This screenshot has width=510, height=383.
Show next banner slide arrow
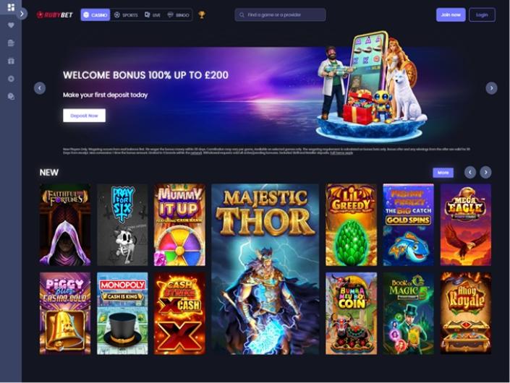(491, 88)
